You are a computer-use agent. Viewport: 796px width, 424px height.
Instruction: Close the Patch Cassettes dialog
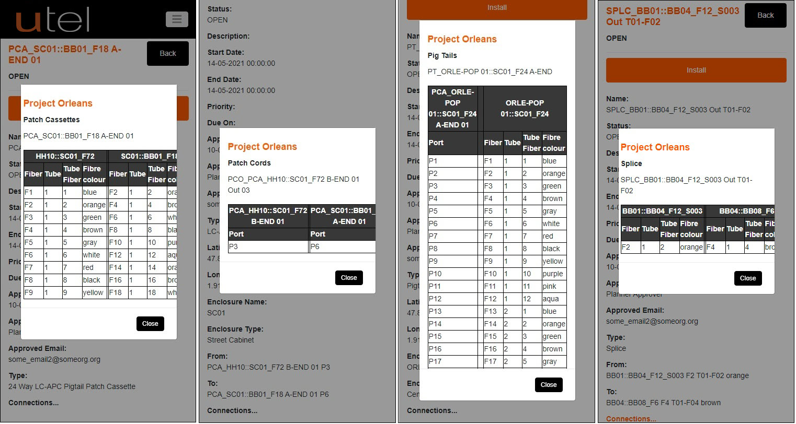point(150,324)
